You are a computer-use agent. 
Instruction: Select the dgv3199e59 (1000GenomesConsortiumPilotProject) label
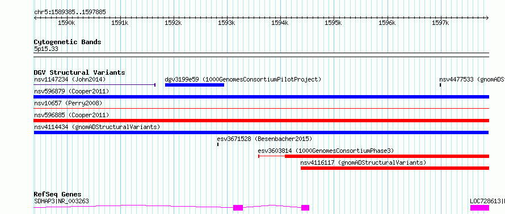(243, 79)
